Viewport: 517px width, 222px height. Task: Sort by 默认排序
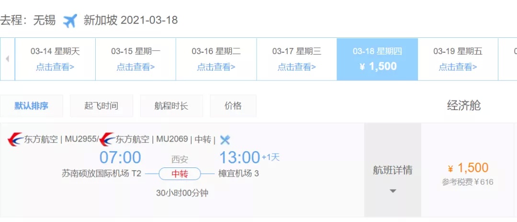[x=31, y=106]
